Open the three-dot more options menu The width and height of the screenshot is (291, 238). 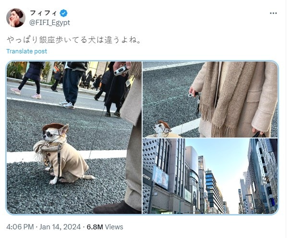(273, 13)
